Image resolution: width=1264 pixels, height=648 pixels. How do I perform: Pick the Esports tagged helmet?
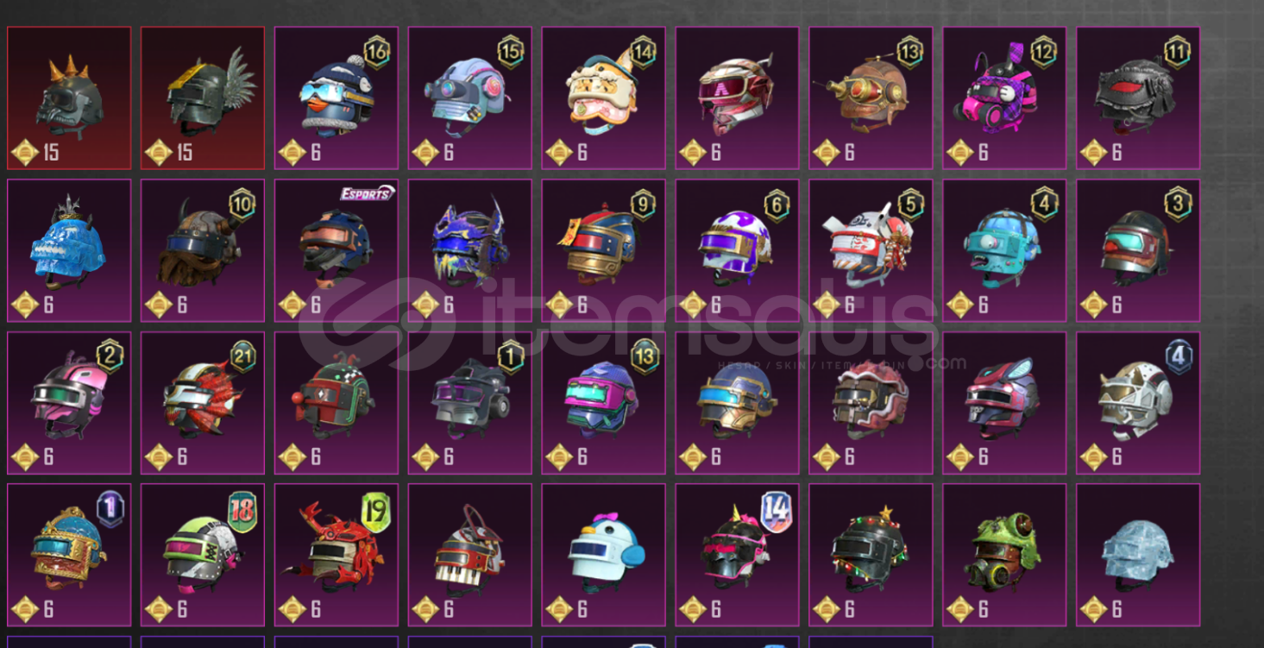[x=336, y=250]
